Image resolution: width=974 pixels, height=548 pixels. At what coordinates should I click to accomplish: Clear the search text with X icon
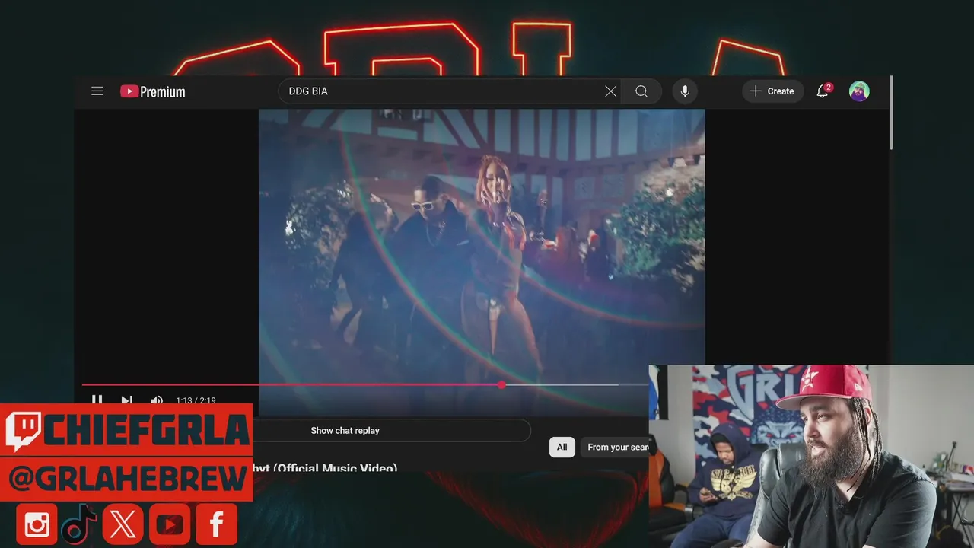[610, 91]
